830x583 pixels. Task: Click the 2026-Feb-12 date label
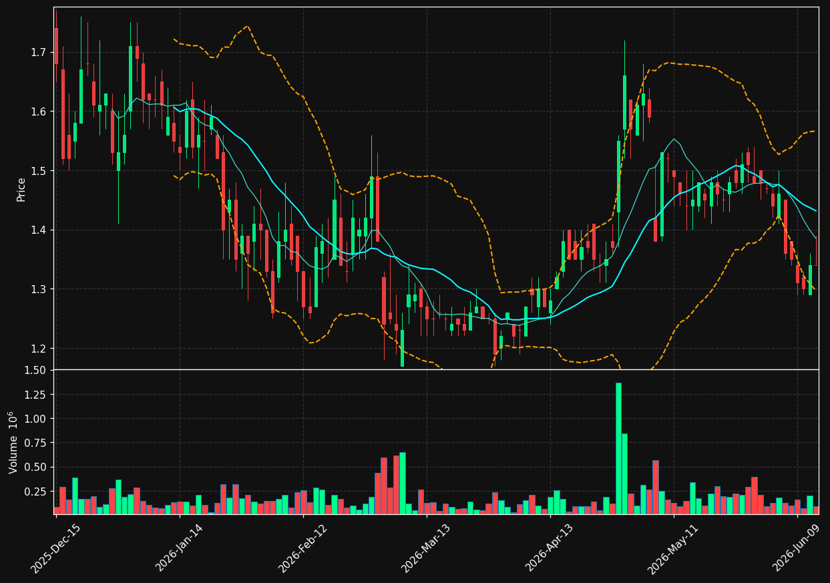tap(302, 548)
